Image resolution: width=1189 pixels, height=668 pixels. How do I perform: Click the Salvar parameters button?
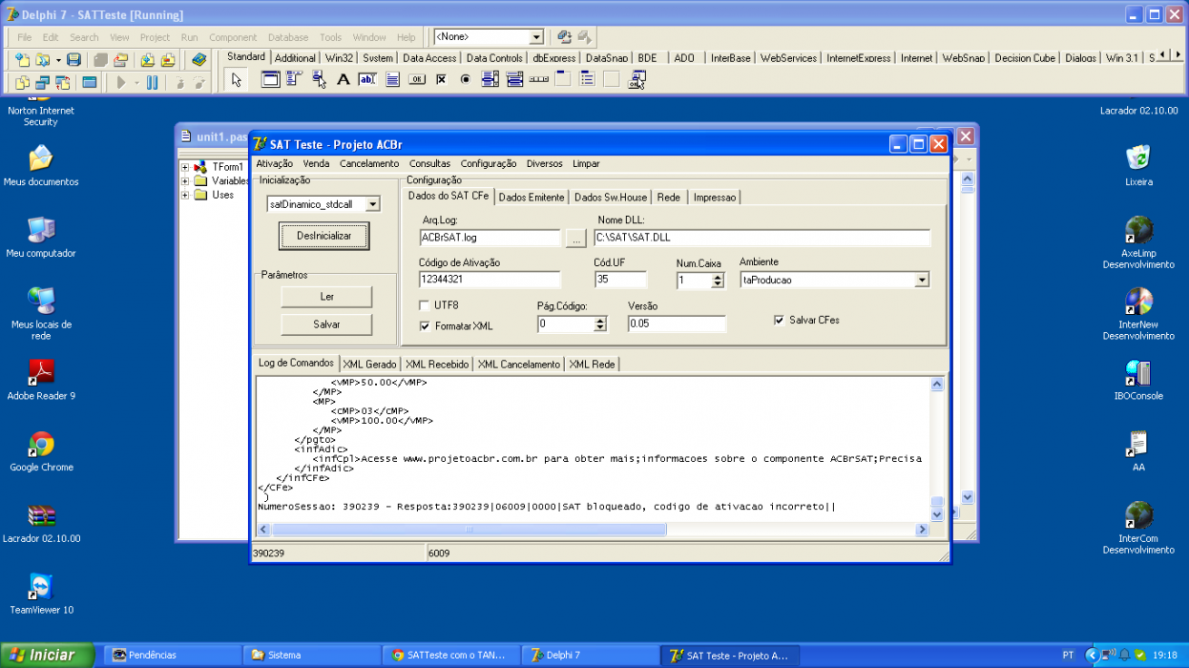(x=326, y=324)
